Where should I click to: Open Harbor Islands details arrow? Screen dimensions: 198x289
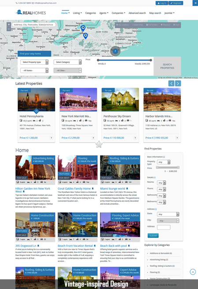(177, 138)
